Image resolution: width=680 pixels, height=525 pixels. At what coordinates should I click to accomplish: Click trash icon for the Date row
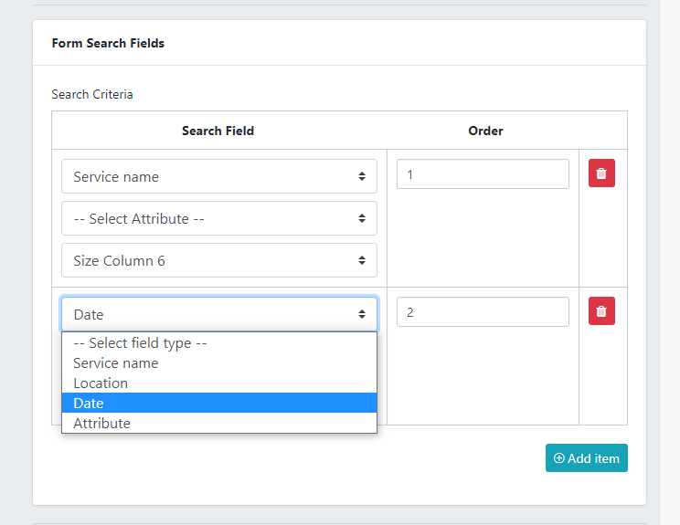601,311
